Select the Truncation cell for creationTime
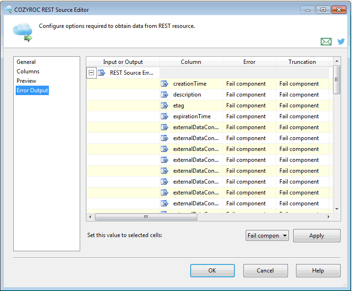Viewport: 352px width, 291px height. pos(302,84)
